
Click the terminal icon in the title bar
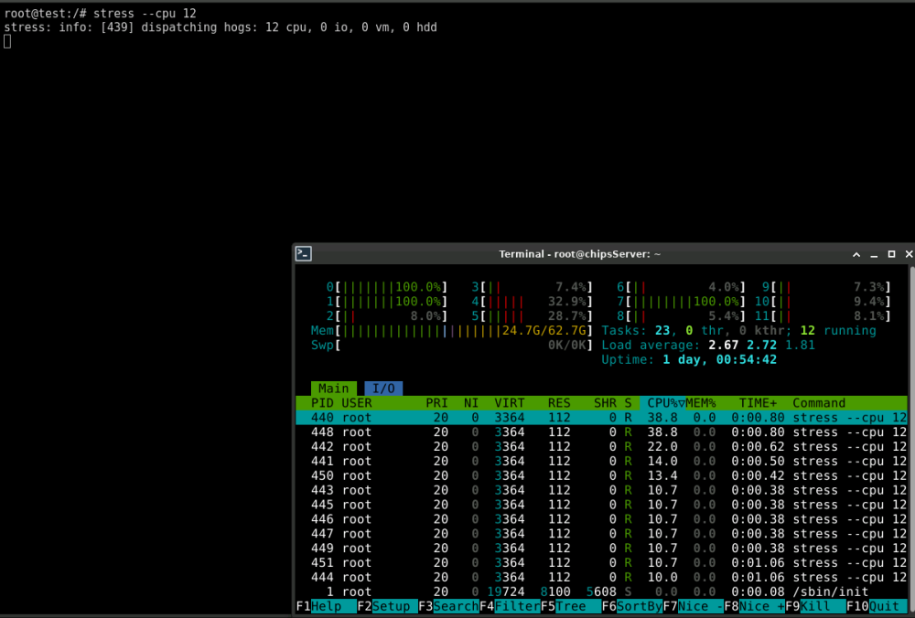coord(304,253)
